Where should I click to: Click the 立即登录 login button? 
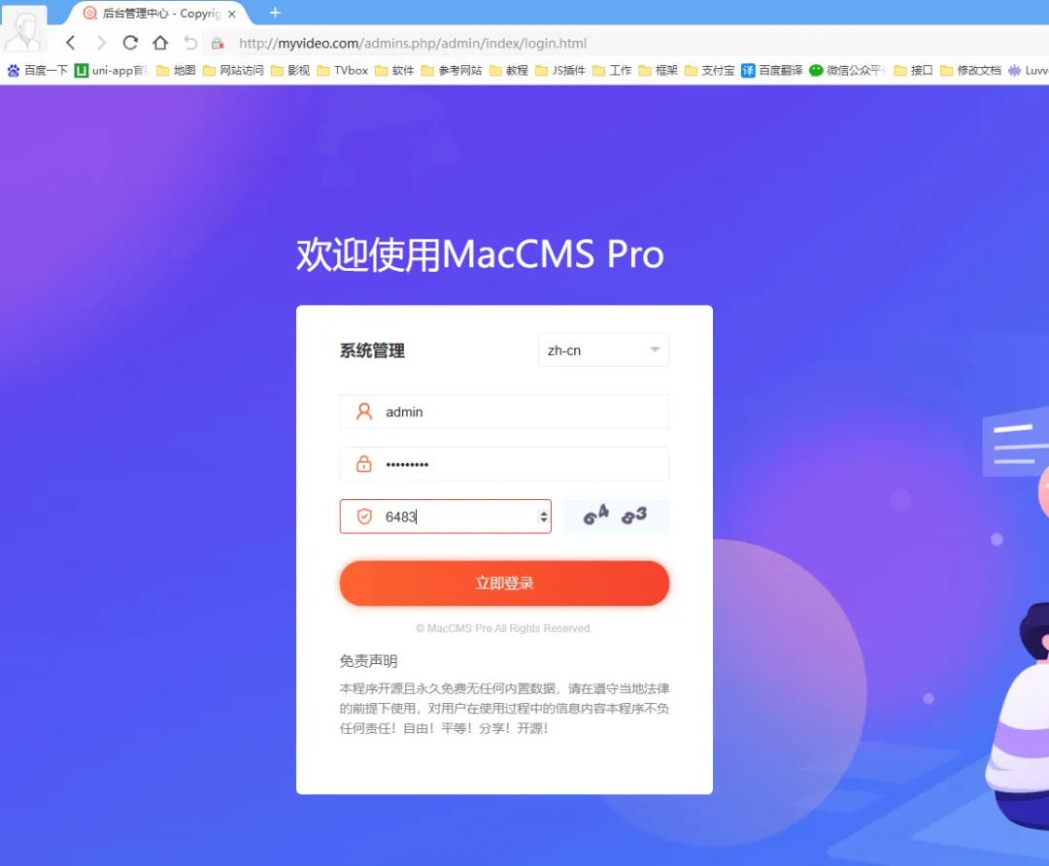click(504, 583)
